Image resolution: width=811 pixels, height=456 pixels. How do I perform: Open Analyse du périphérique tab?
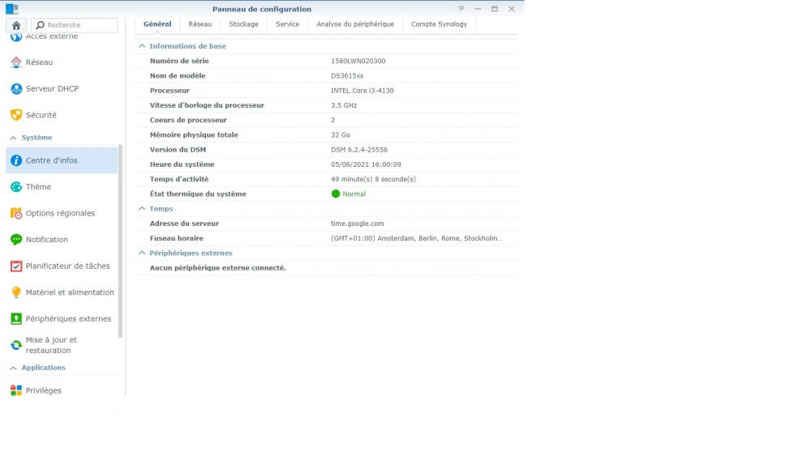(355, 24)
